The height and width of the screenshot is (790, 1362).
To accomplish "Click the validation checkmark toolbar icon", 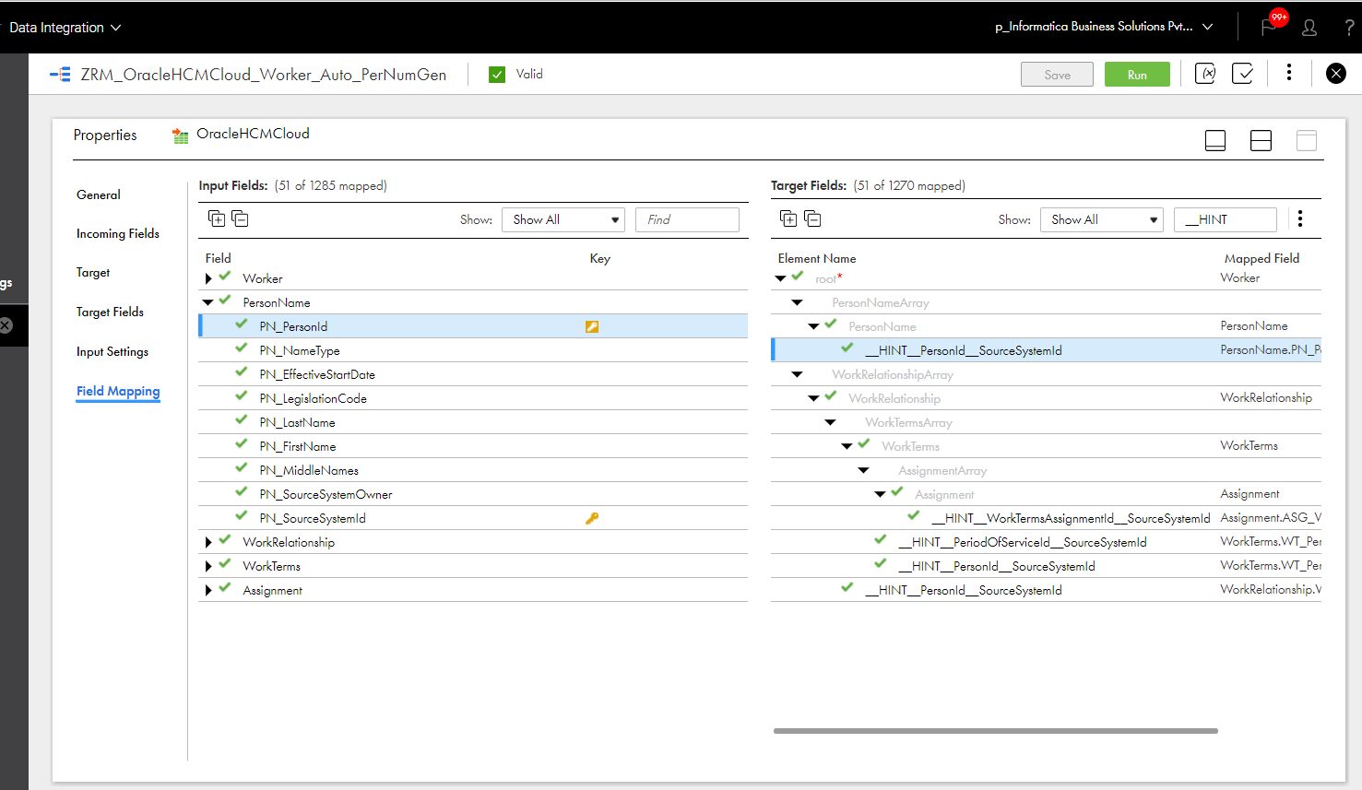I will click(x=1242, y=74).
